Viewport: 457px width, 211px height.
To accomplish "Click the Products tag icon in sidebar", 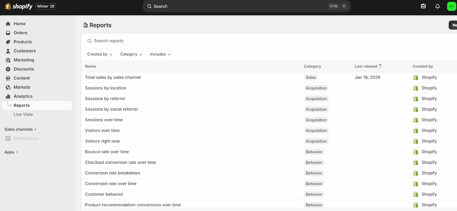I will (x=8, y=42).
